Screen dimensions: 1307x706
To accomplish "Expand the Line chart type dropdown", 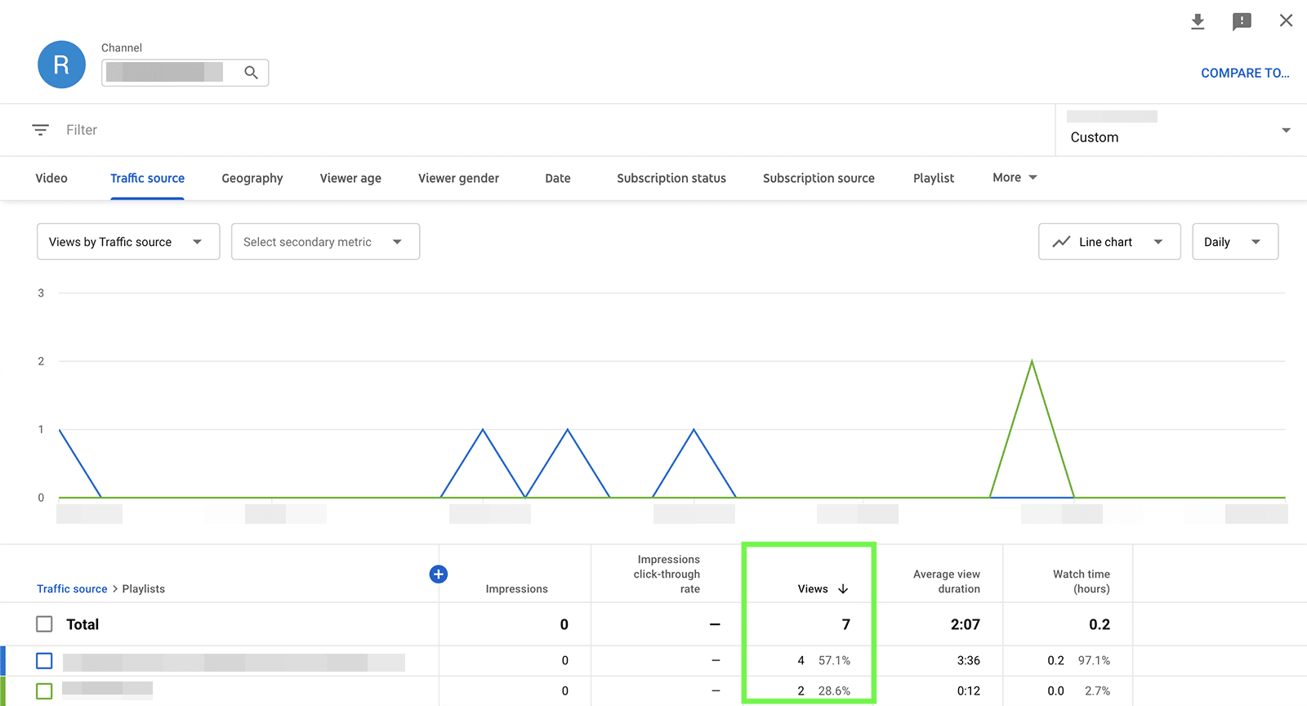I will (x=1108, y=242).
